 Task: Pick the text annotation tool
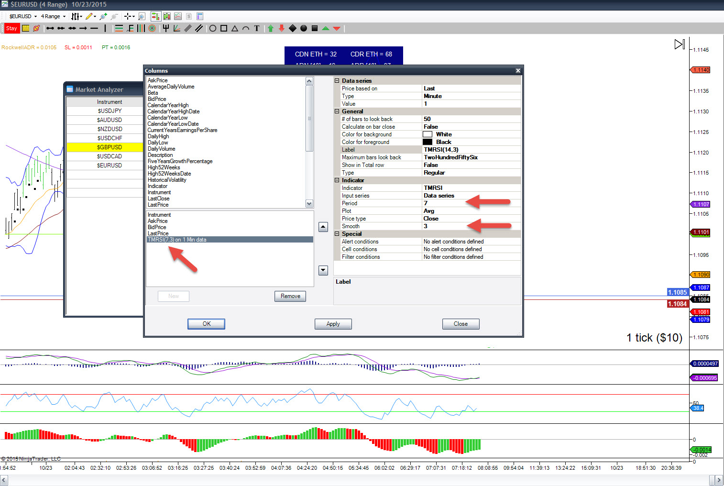(257, 28)
